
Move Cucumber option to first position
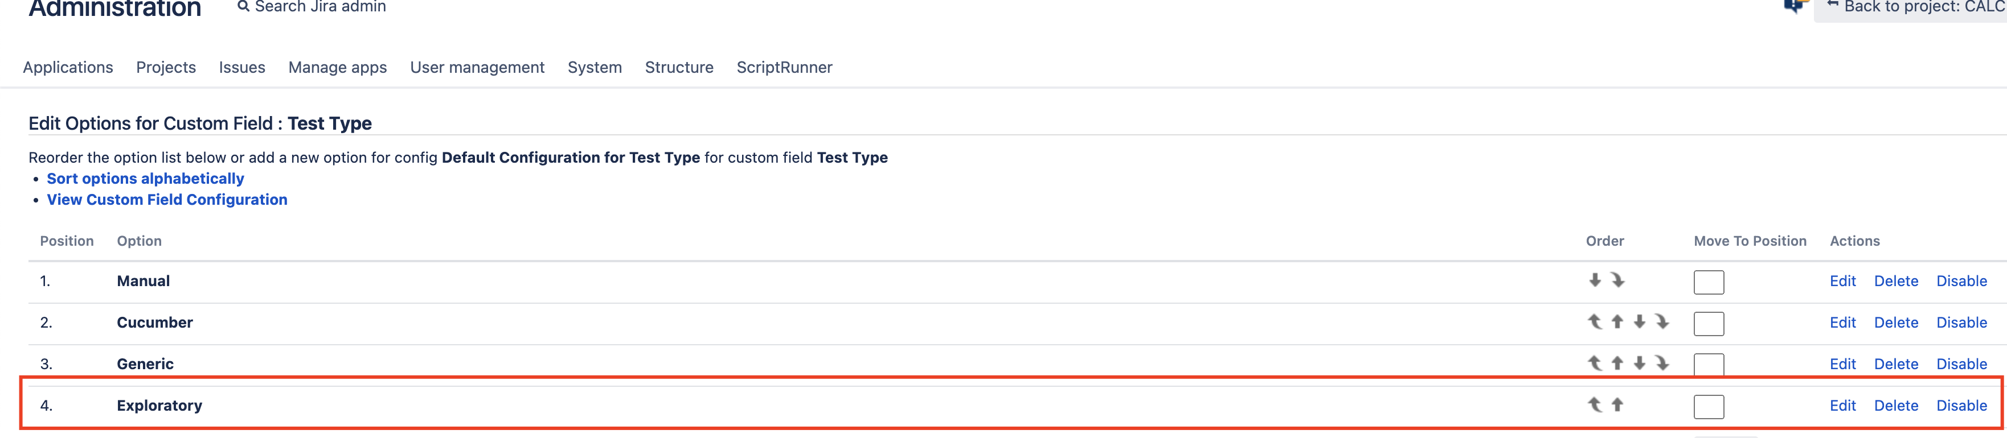click(1595, 321)
